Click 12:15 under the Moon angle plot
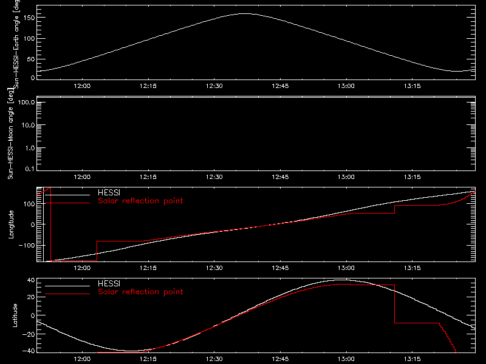 click(x=148, y=177)
